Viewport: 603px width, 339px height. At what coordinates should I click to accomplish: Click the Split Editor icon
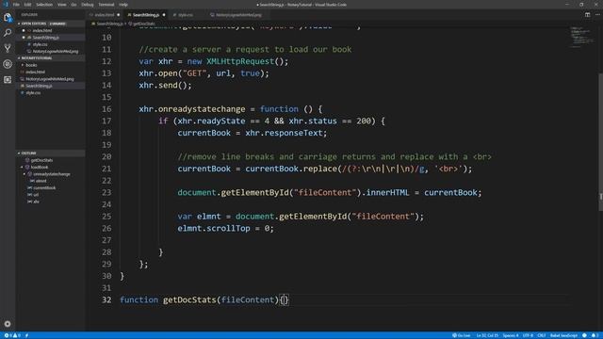tap(587, 15)
